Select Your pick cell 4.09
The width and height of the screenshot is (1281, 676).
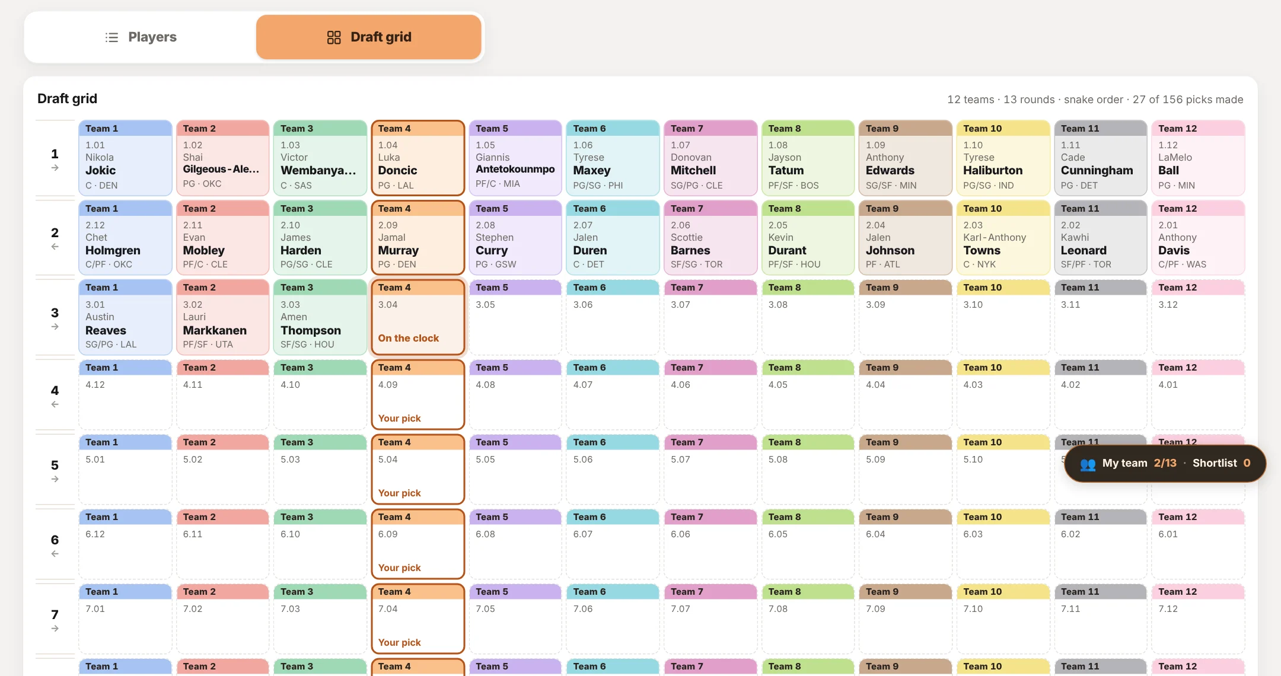pyautogui.click(x=418, y=394)
